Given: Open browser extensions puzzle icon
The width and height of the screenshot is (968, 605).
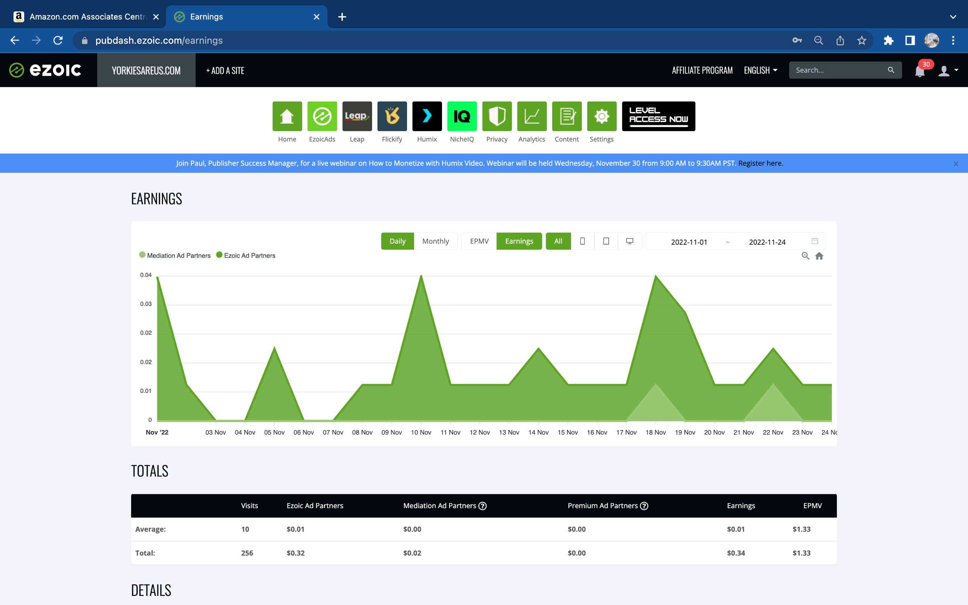Looking at the screenshot, I should [888, 40].
